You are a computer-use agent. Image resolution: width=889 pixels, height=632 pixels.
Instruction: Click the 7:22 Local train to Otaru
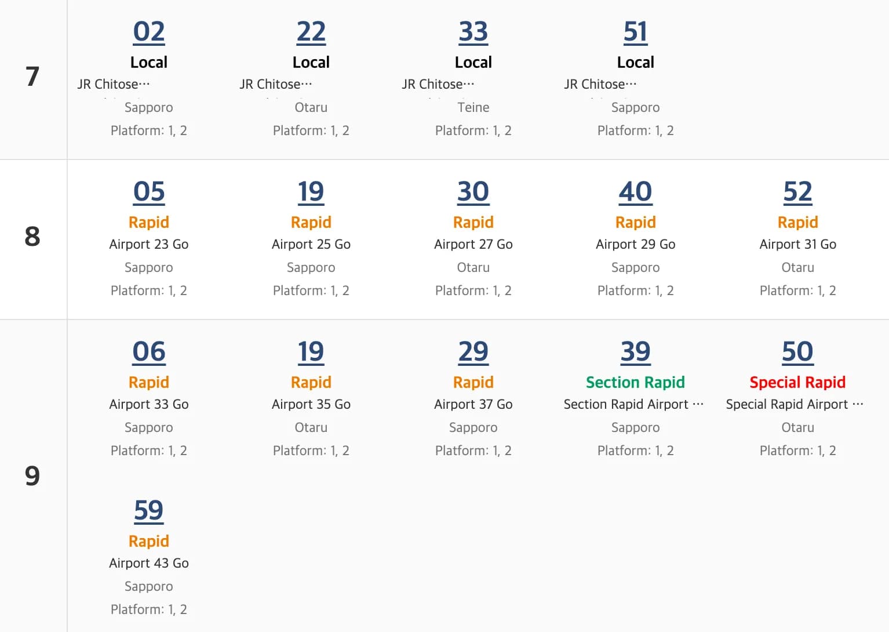[x=311, y=32]
